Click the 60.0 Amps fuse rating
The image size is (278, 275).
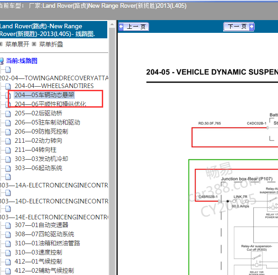[x=240, y=206]
